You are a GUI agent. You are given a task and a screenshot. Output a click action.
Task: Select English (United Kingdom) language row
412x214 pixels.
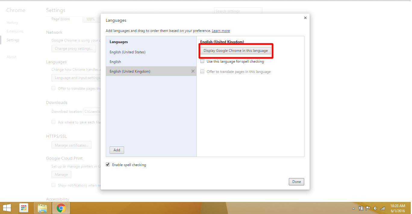pyautogui.click(x=151, y=71)
